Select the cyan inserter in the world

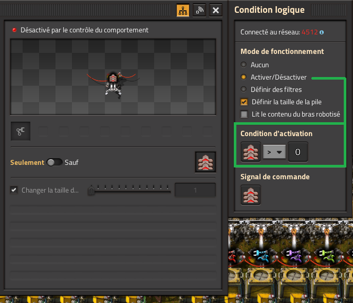pyautogui.click(x=261, y=256)
